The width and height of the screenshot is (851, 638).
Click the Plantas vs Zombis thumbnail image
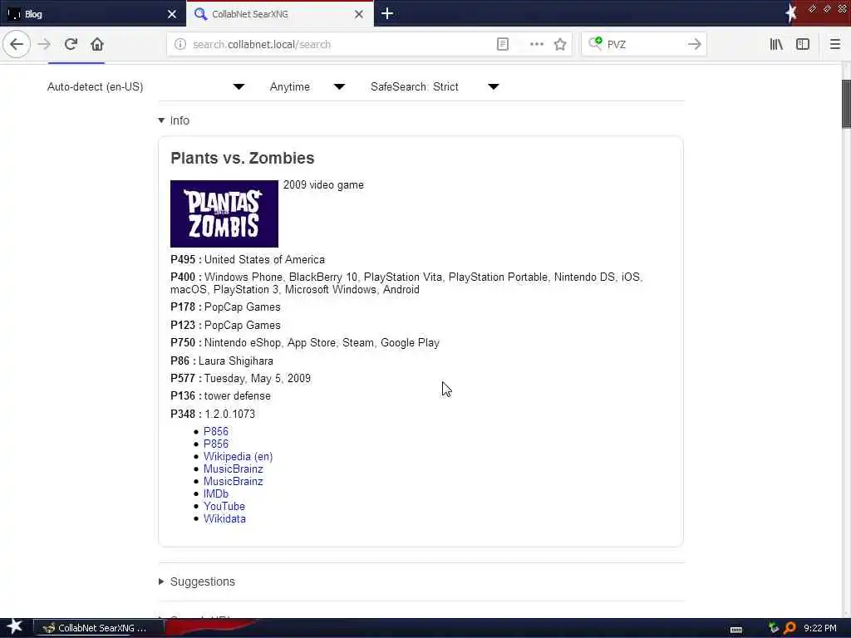(224, 213)
